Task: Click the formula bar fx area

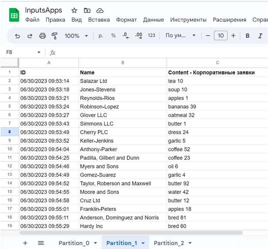Action: [x=53, y=53]
